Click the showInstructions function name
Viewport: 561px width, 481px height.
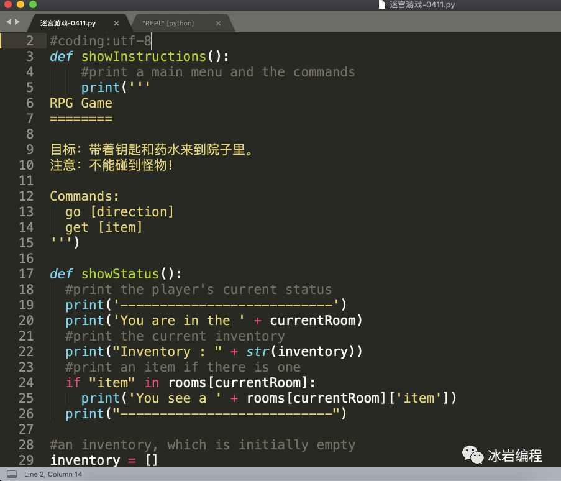tap(144, 56)
